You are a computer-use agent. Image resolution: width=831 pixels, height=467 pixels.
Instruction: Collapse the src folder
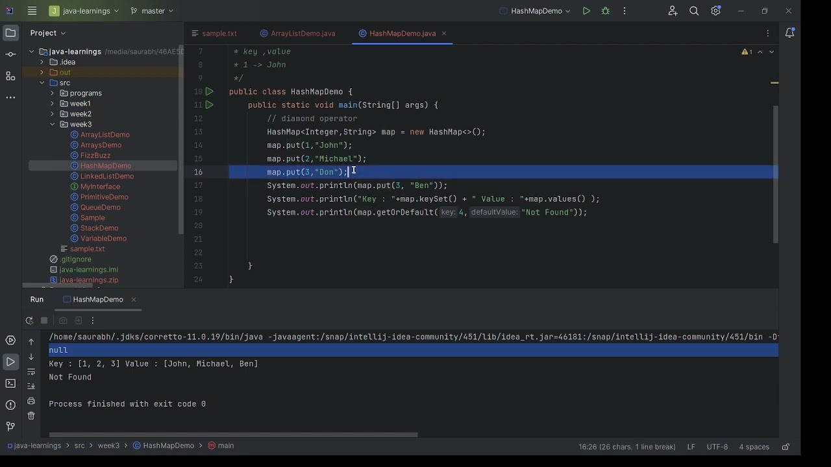(42, 83)
